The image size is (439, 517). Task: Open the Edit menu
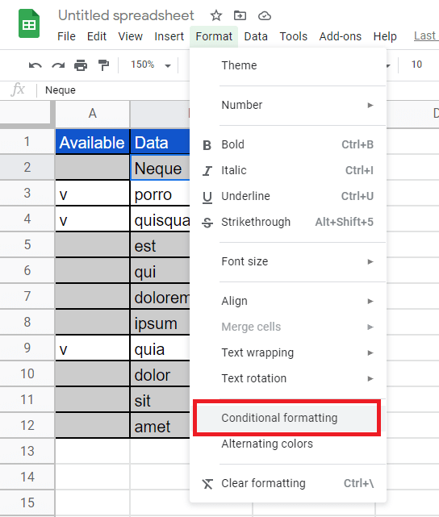click(97, 36)
